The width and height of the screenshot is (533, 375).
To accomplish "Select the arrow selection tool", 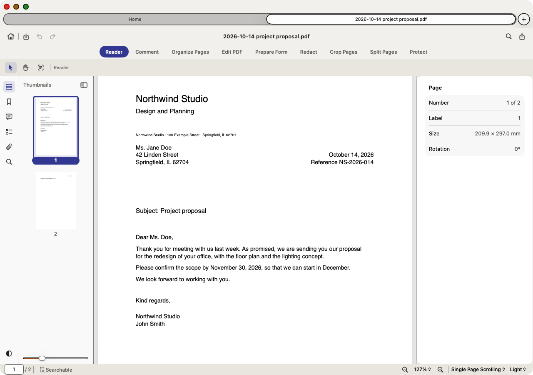I will pos(11,67).
